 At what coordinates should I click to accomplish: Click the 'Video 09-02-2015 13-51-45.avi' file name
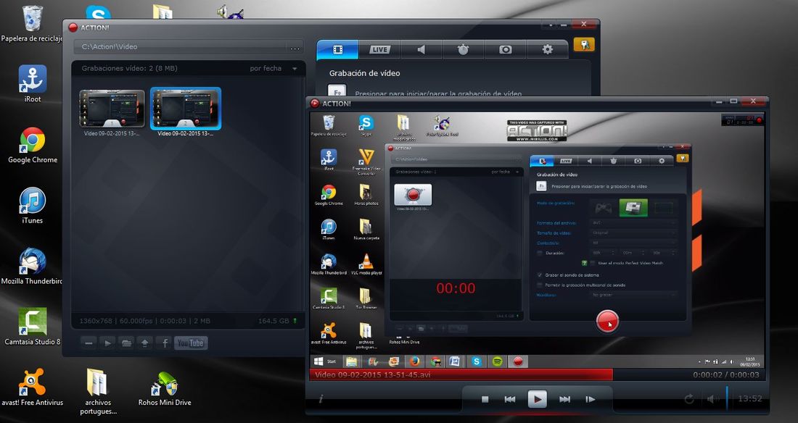[x=373, y=374]
